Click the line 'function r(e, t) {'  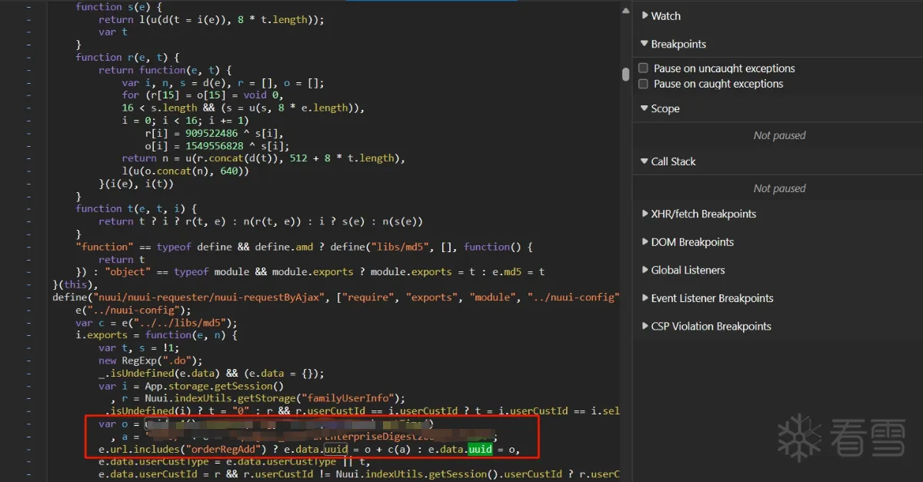[127, 57]
